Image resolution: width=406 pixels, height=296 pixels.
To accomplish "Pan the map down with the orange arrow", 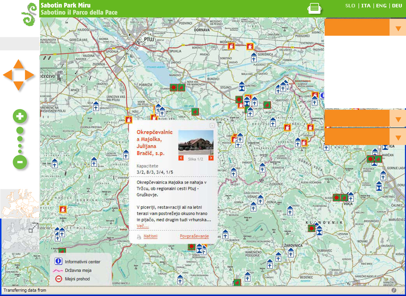I will pyautogui.click(x=18, y=86).
